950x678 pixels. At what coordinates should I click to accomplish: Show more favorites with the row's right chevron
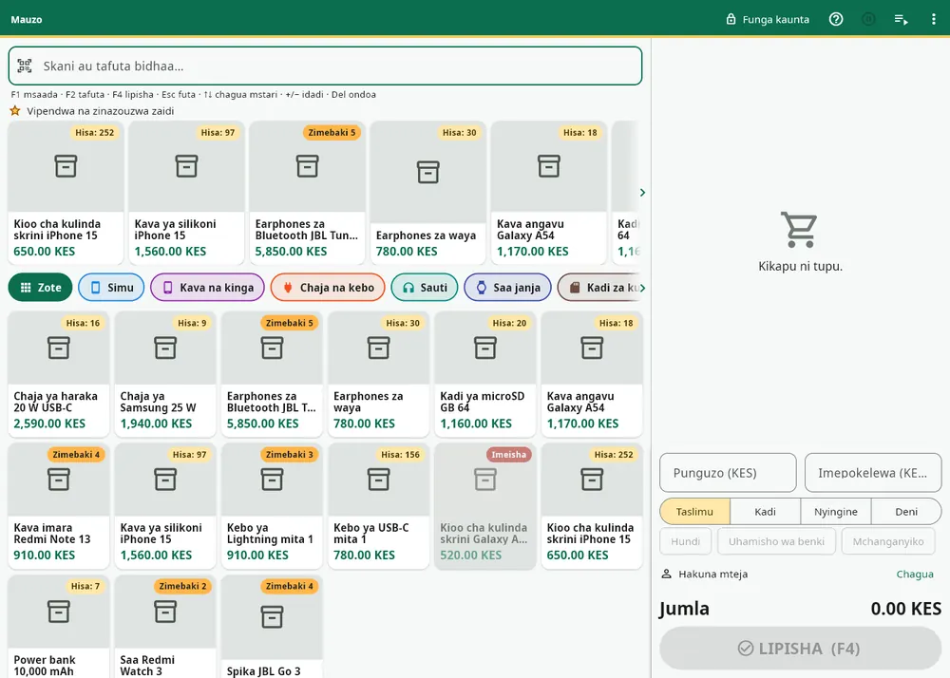[x=642, y=193]
